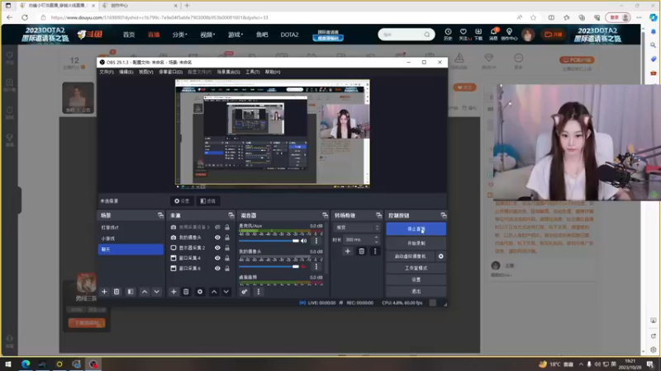Click transition duration 300 ms stepper
This screenshot has width=661, height=371.
[376, 239]
